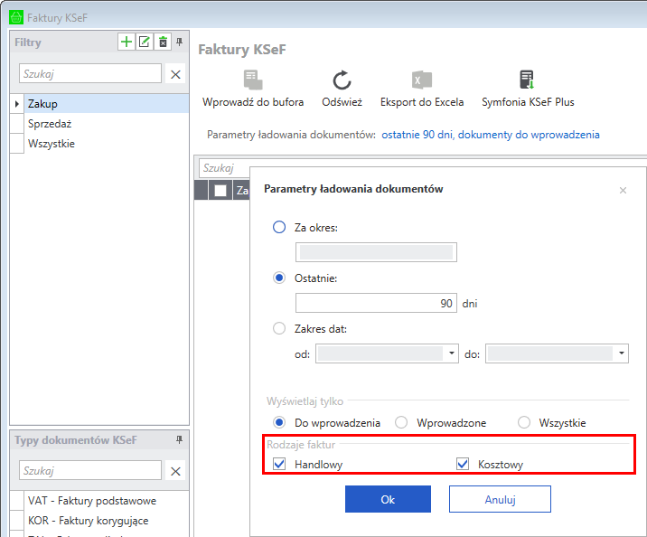Screen dimensions: 647x537
Task: Open the 'od' date dropdown
Action: [452, 353]
